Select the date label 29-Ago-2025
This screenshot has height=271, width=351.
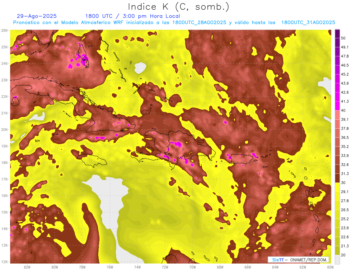pyautogui.click(x=37, y=16)
